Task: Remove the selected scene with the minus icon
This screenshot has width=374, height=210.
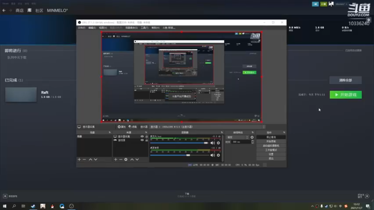Action: (85, 159)
